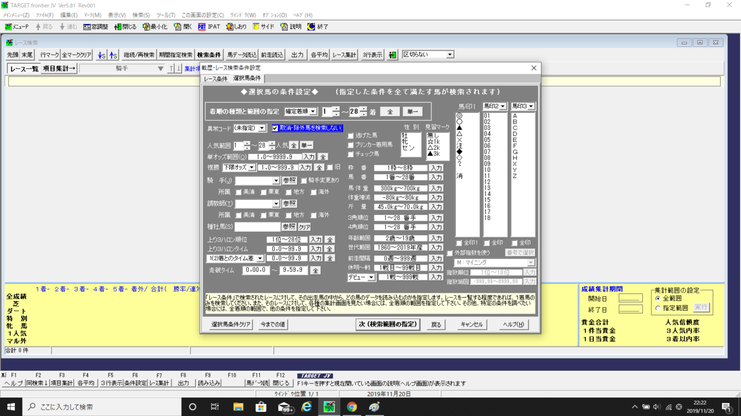
Task: Click the 終了 exit icon
Action: 317,27
